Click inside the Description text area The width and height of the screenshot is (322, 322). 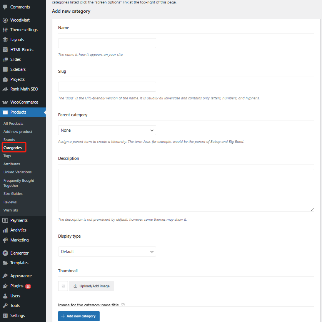(x=186, y=190)
